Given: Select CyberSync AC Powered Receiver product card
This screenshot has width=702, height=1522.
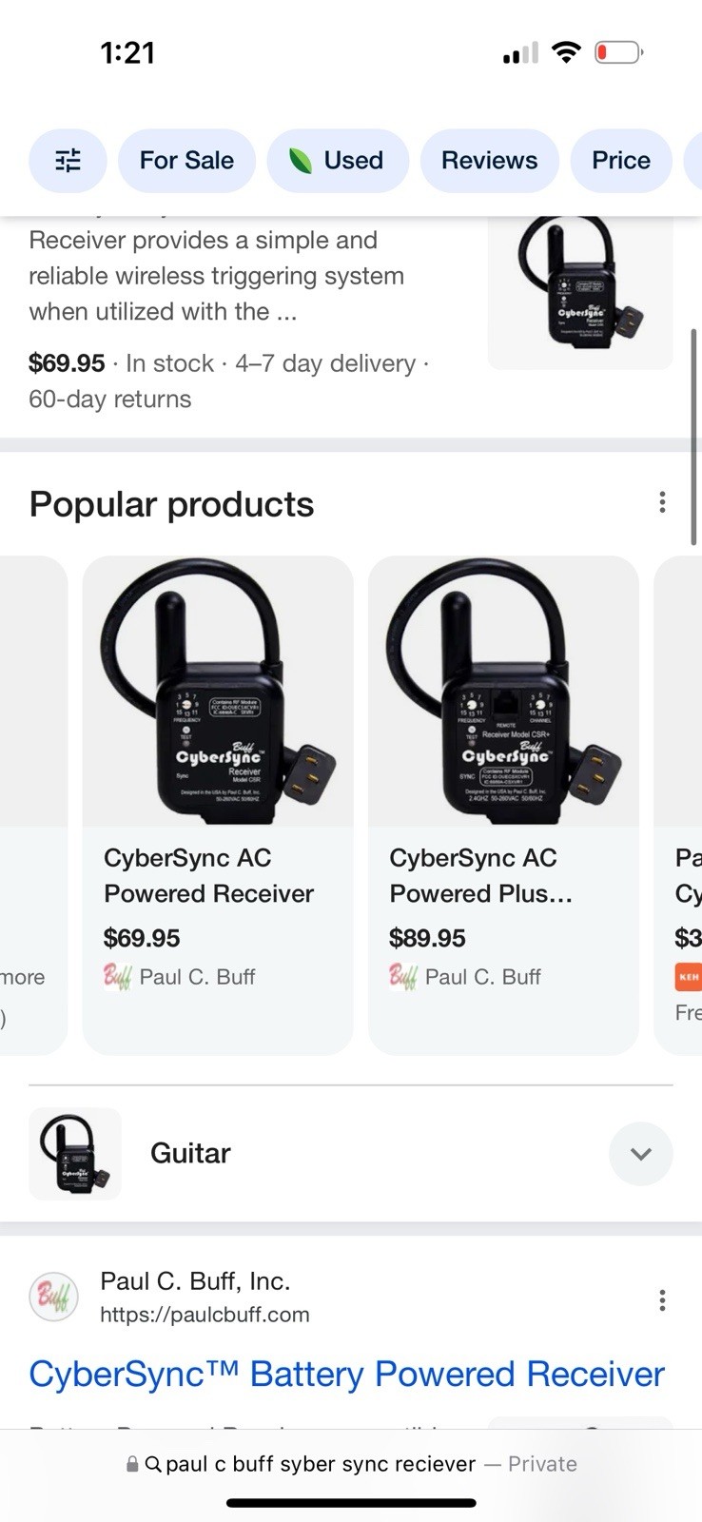Looking at the screenshot, I should (218, 805).
